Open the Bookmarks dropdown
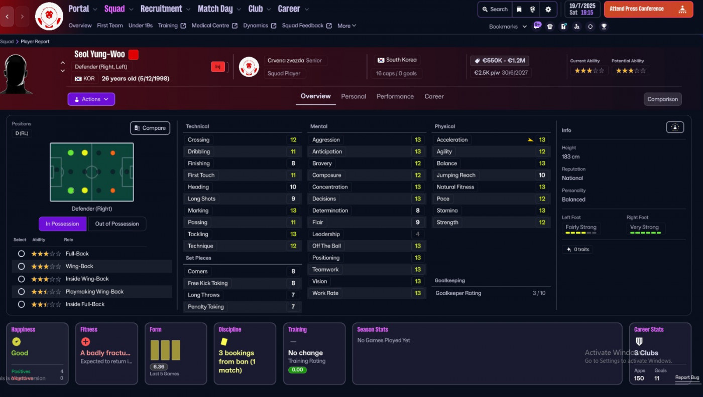 click(x=508, y=27)
